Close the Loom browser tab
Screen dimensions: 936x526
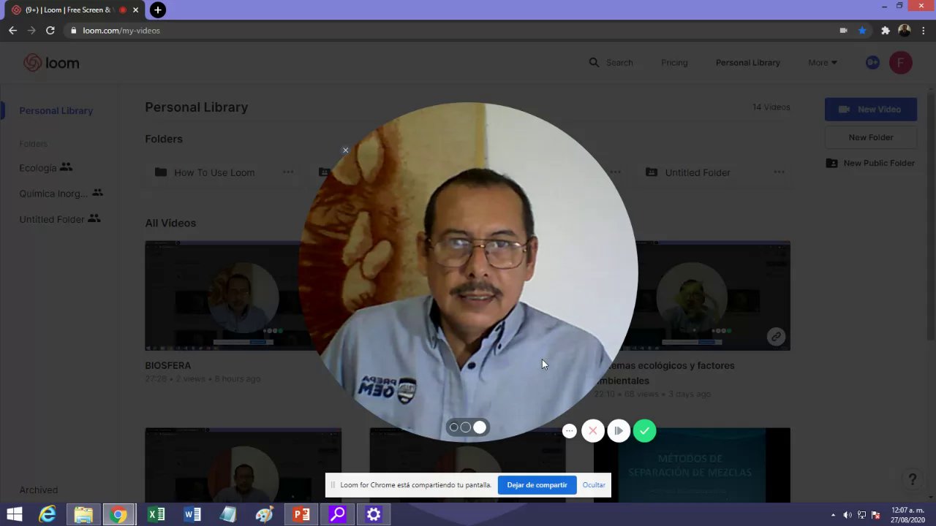click(x=135, y=10)
